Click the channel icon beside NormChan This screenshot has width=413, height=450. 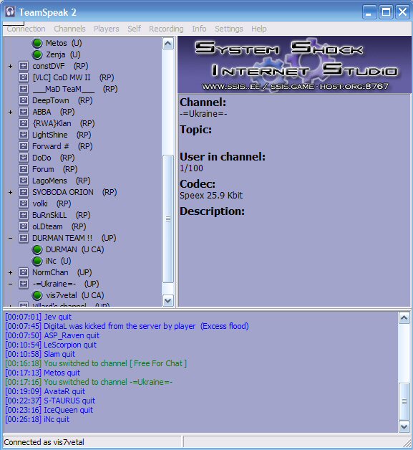24,272
